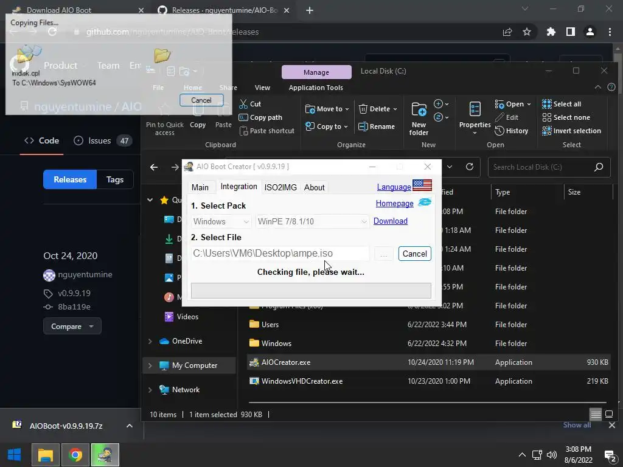The width and height of the screenshot is (623, 467).
Task: Cancel the file check in AIO Boot Creator
Action: point(414,254)
